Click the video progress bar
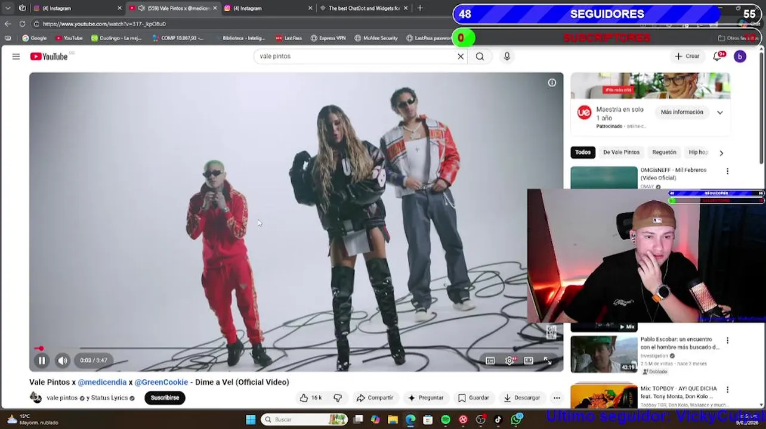 pyautogui.click(x=296, y=348)
